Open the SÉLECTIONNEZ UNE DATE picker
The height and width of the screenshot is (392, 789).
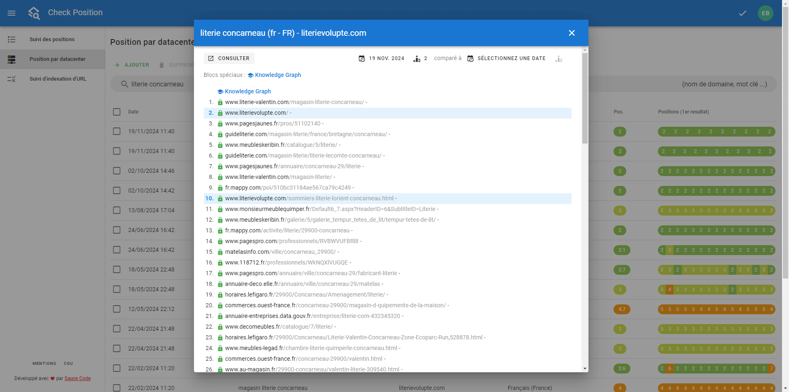[x=507, y=58]
